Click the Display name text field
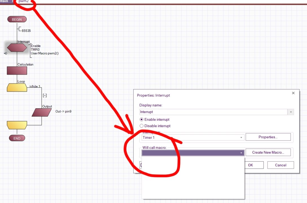The width and height of the screenshot is (307, 203). (x=213, y=112)
